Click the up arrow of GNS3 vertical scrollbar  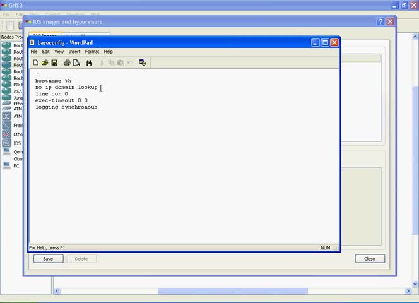pyautogui.click(x=415, y=37)
